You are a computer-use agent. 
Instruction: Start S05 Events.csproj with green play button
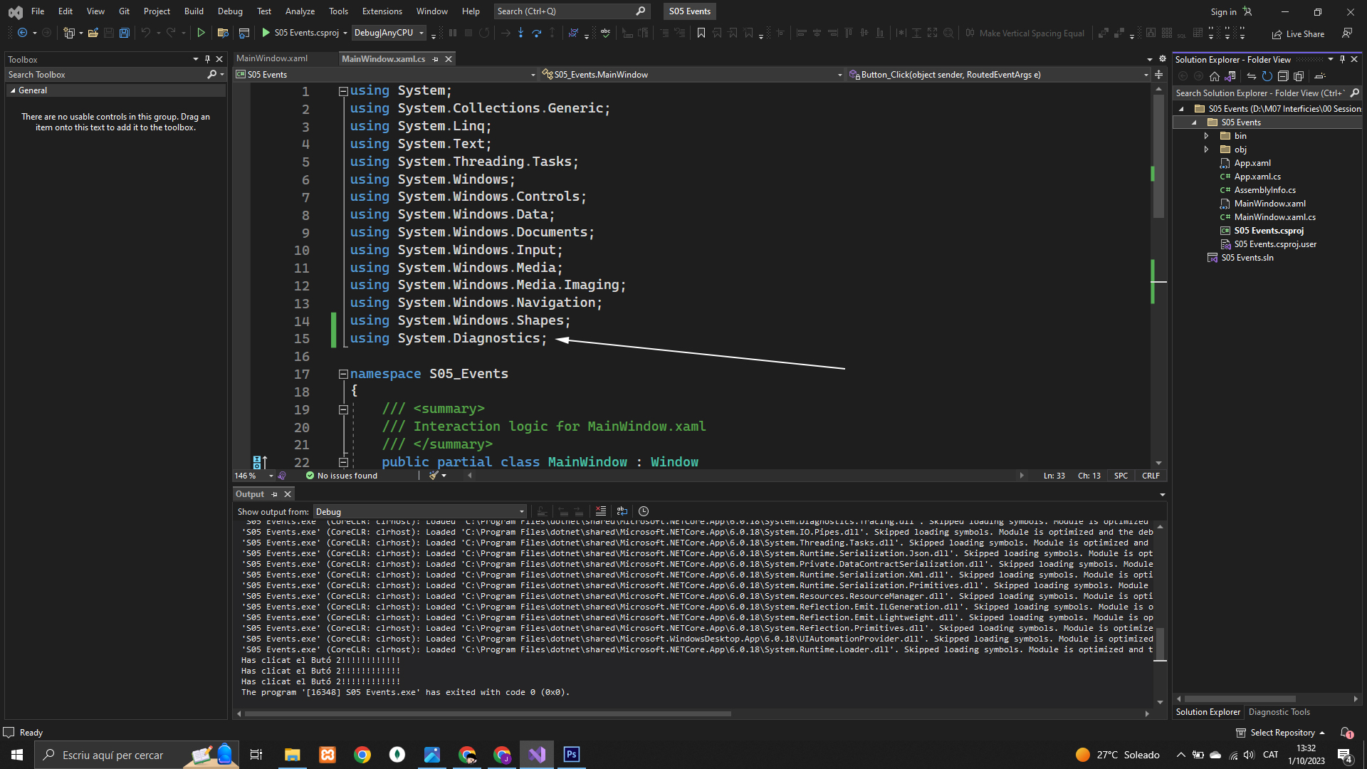pos(266,33)
